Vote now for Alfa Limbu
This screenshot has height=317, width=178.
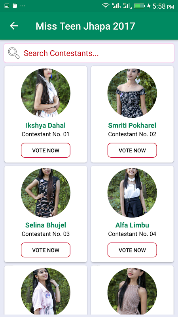pyautogui.click(x=132, y=250)
